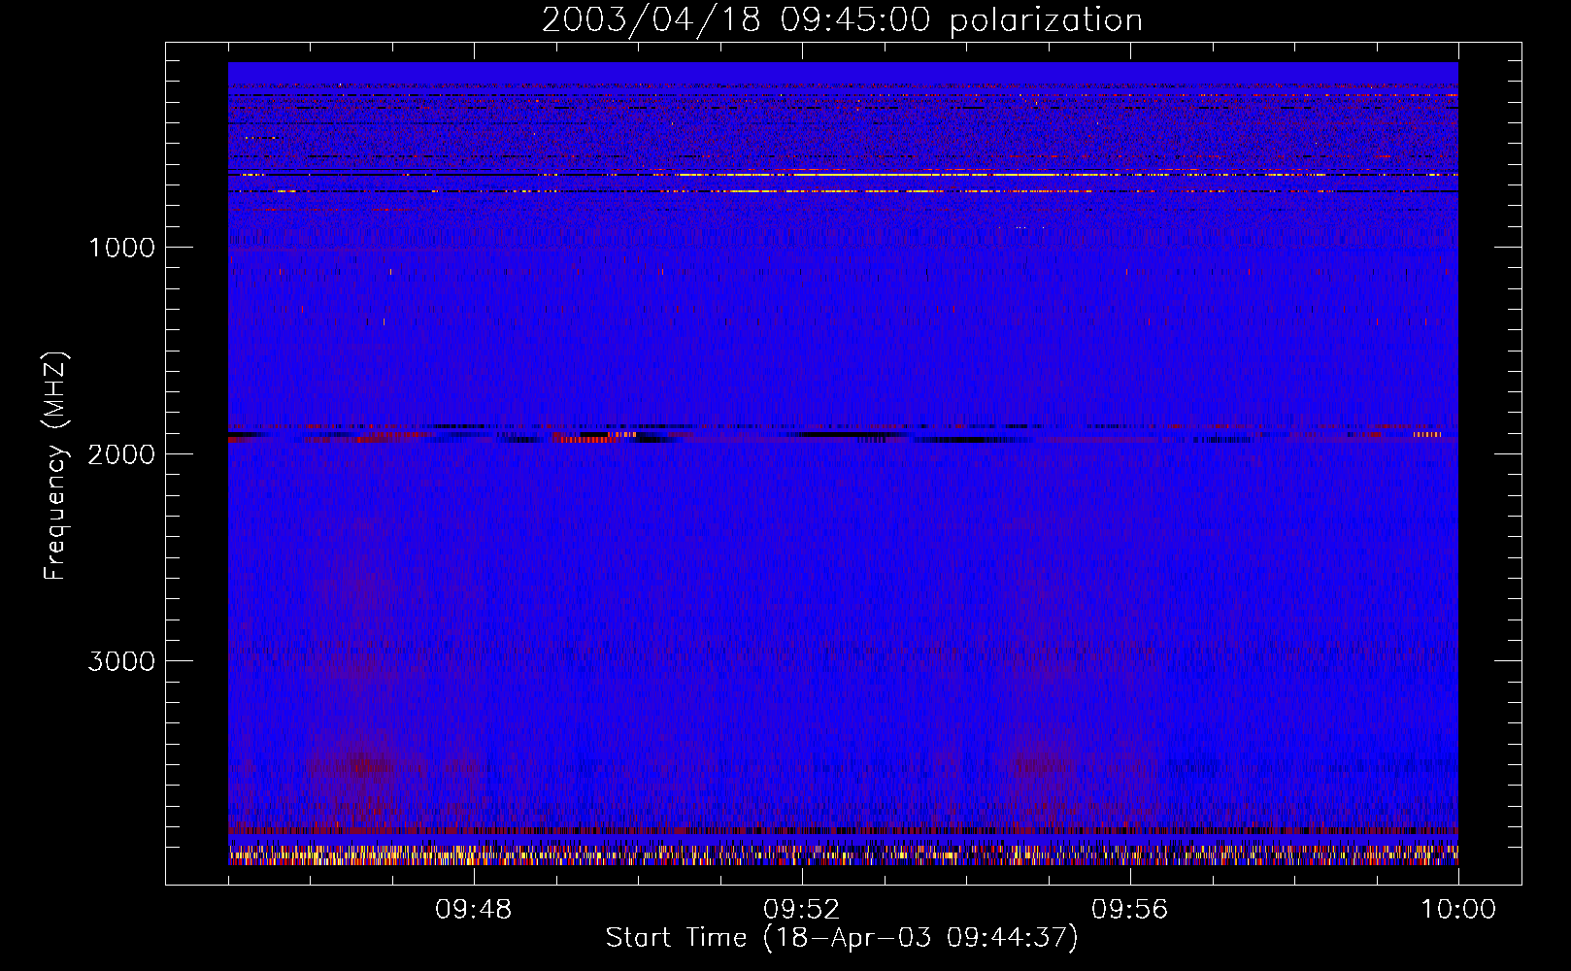Click the '2000' frequency tick label
1571x971 pixels.
pos(121,454)
